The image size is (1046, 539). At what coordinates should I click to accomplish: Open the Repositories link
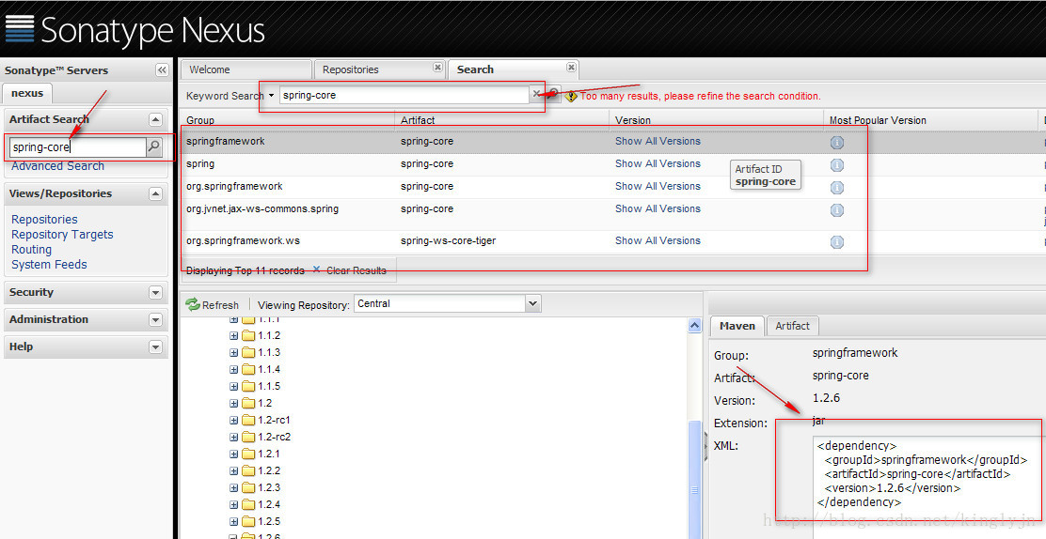(44, 219)
